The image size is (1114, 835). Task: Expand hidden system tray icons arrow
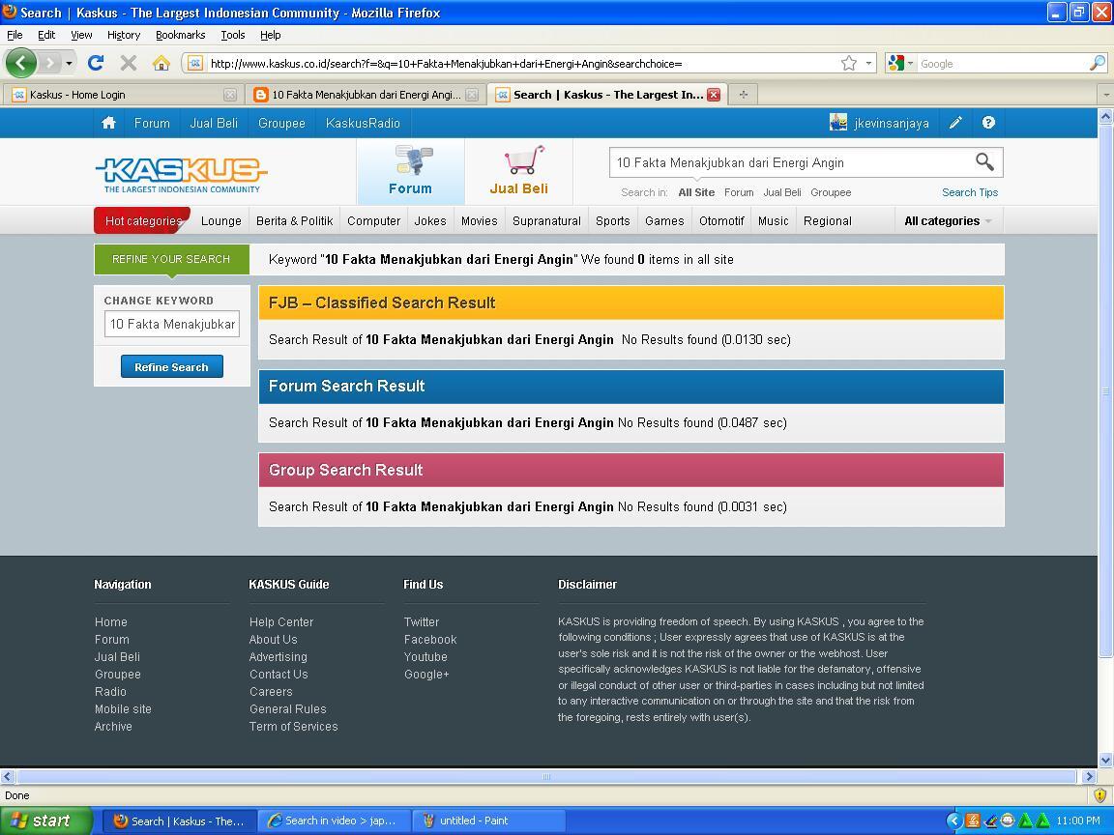click(x=953, y=821)
